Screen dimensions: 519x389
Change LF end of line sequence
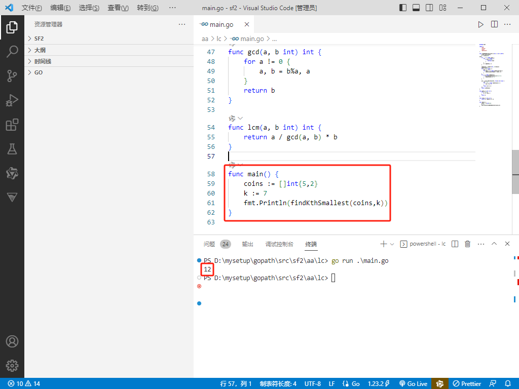coord(331,384)
